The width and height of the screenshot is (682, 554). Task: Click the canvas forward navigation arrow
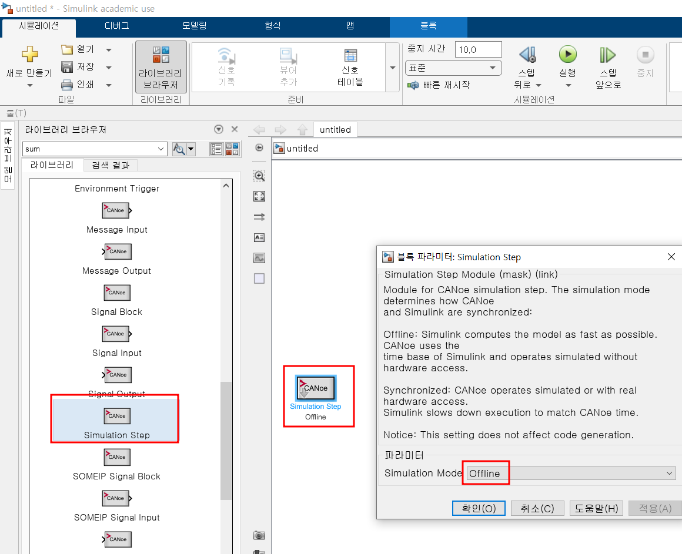tap(280, 129)
